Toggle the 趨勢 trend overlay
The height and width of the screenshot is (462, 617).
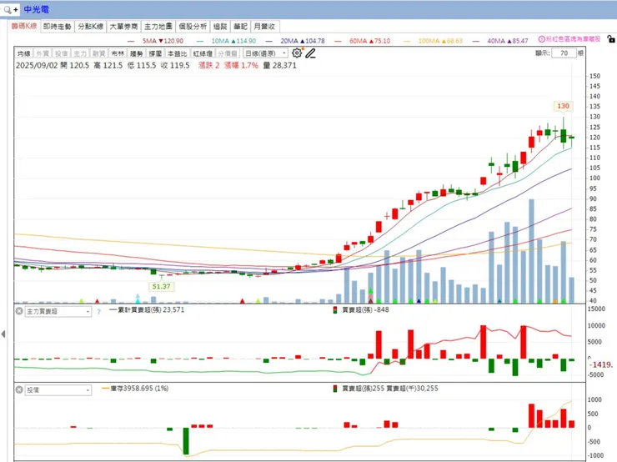[x=137, y=53]
